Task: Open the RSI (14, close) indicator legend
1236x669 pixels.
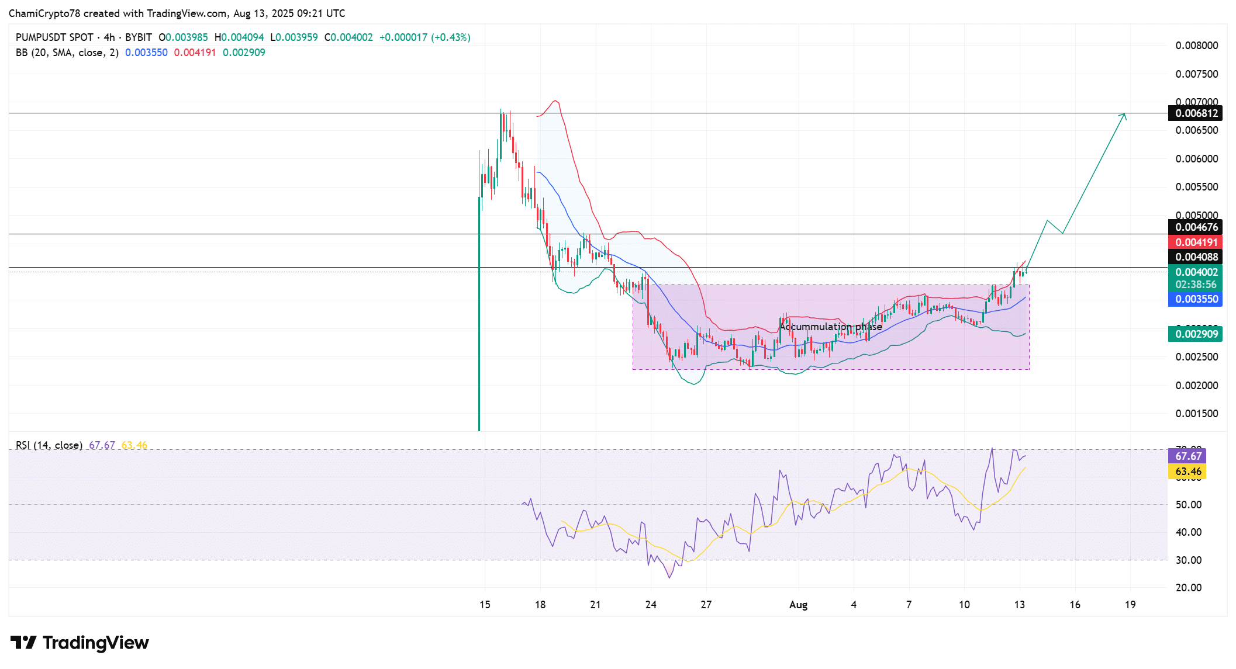Action: [x=49, y=445]
